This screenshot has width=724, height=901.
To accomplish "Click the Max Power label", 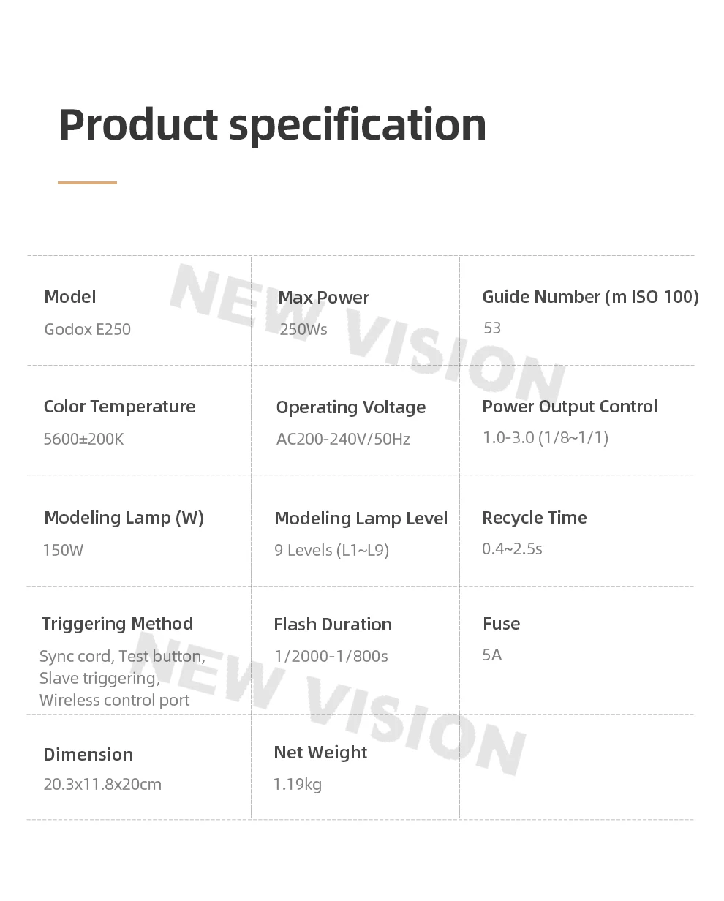I will 323,298.
